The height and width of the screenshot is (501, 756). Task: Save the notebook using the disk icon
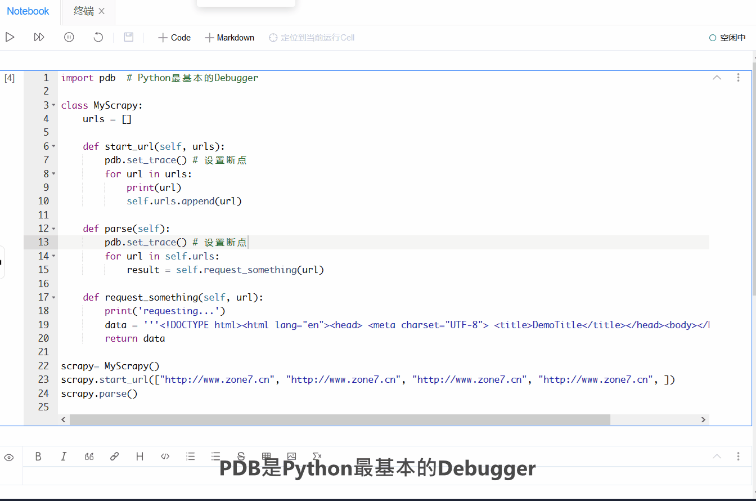tap(128, 37)
